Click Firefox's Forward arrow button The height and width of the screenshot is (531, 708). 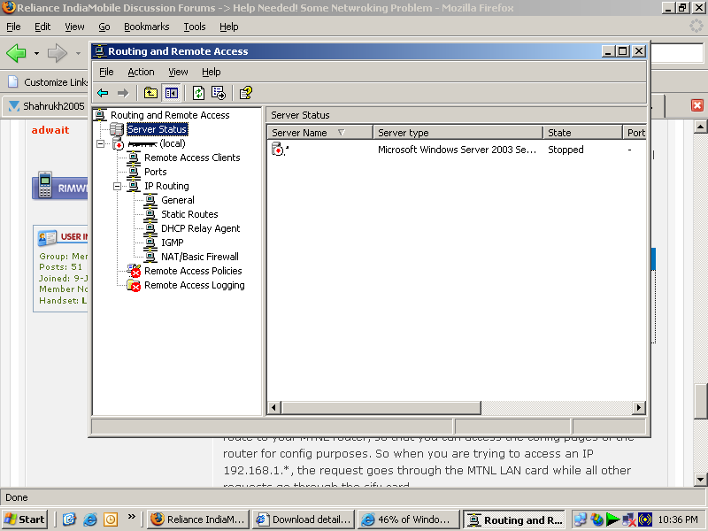[58, 53]
